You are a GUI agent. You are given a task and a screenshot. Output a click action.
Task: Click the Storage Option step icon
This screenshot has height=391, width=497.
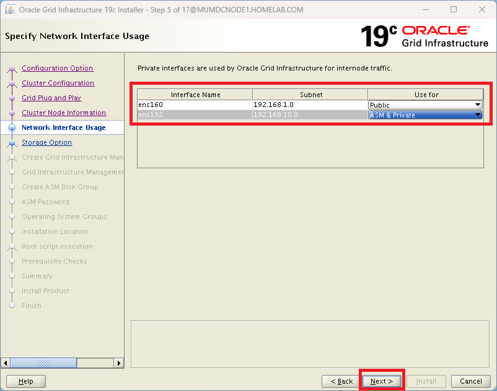pos(12,143)
